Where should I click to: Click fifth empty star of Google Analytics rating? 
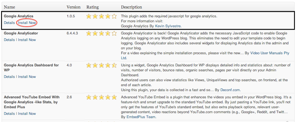pos(114,17)
